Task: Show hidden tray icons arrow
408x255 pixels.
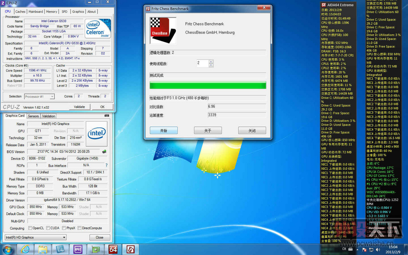Action: pyautogui.click(x=358, y=250)
